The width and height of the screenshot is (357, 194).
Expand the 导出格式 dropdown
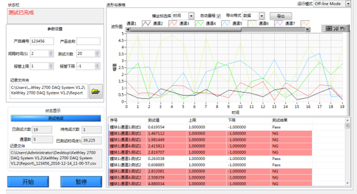(x=262, y=16)
